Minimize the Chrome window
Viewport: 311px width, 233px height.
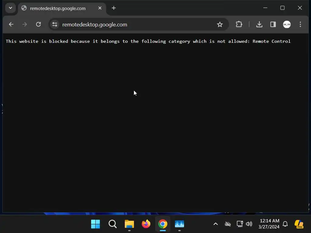(x=265, y=8)
